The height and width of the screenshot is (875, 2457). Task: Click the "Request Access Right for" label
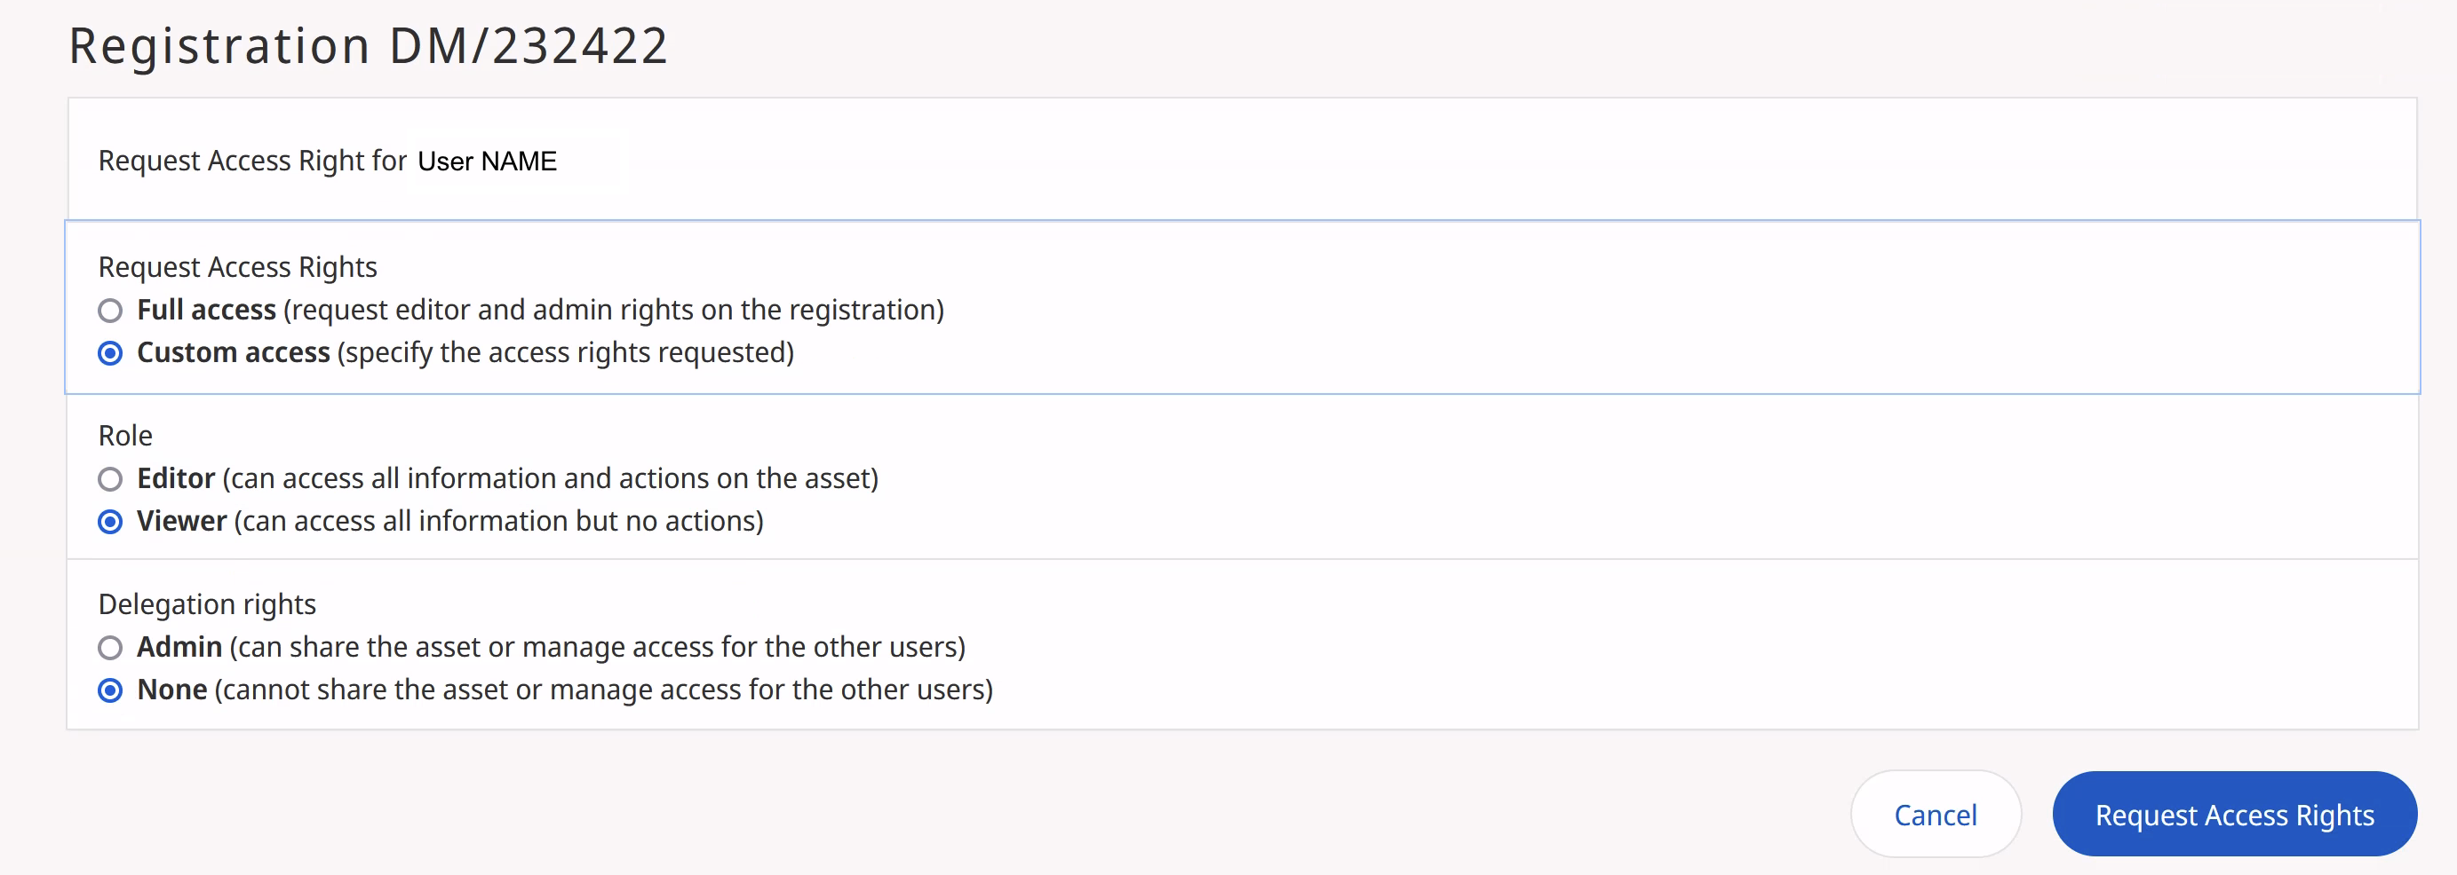pos(251,162)
